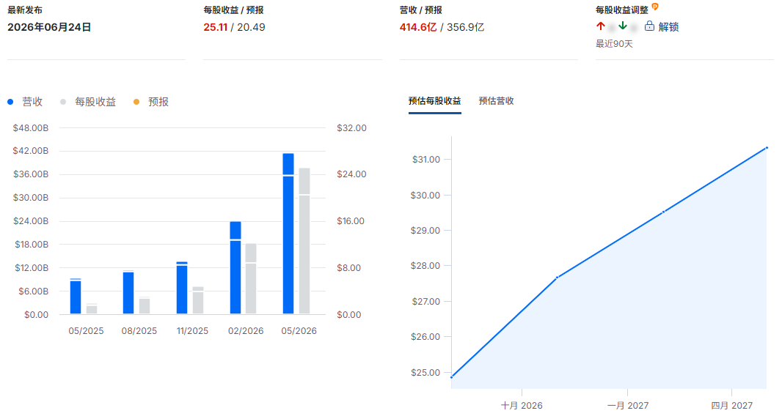Click the orange pro badge beside 每股收益调整
This screenshot has height=416, width=782.
click(655, 7)
